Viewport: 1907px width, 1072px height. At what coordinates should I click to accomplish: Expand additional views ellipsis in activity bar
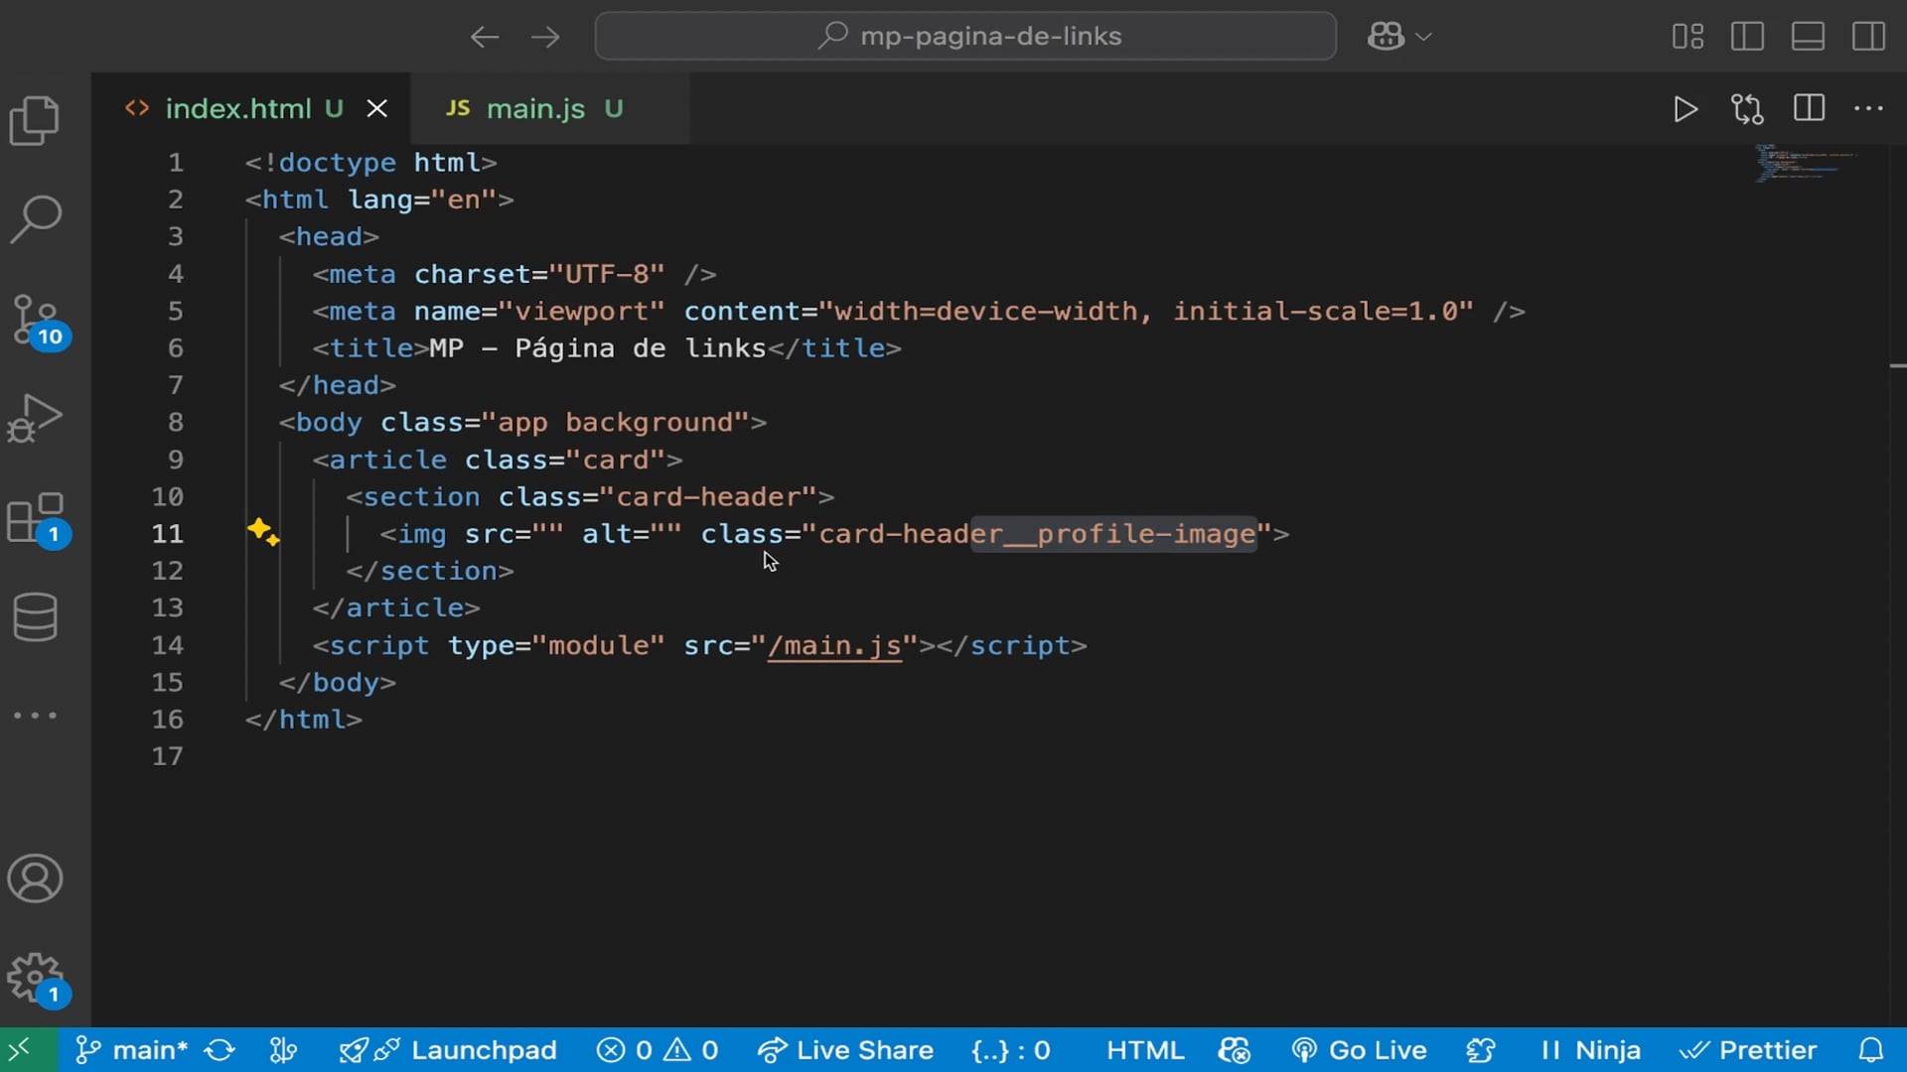pyautogui.click(x=35, y=715)
